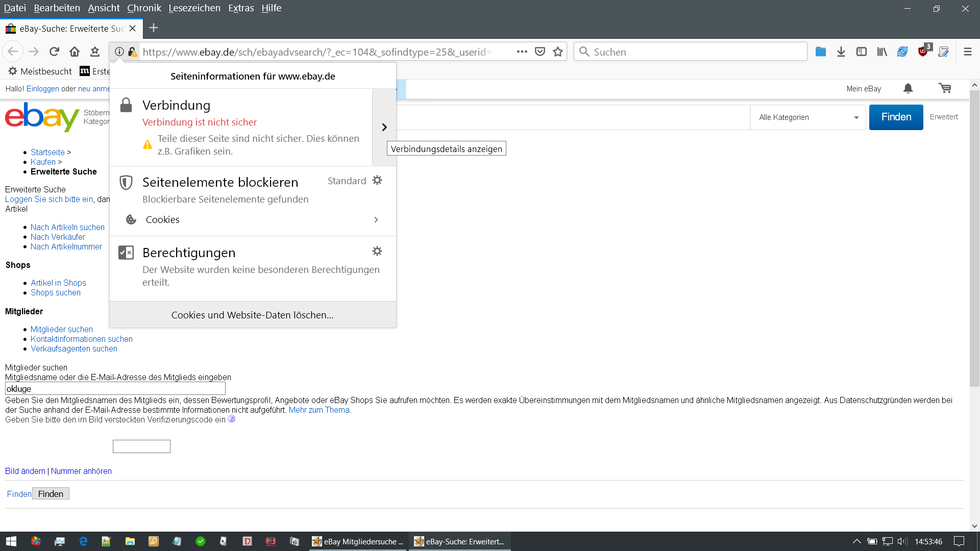
Task: Open the Extras menu
Action: (241, 8)
